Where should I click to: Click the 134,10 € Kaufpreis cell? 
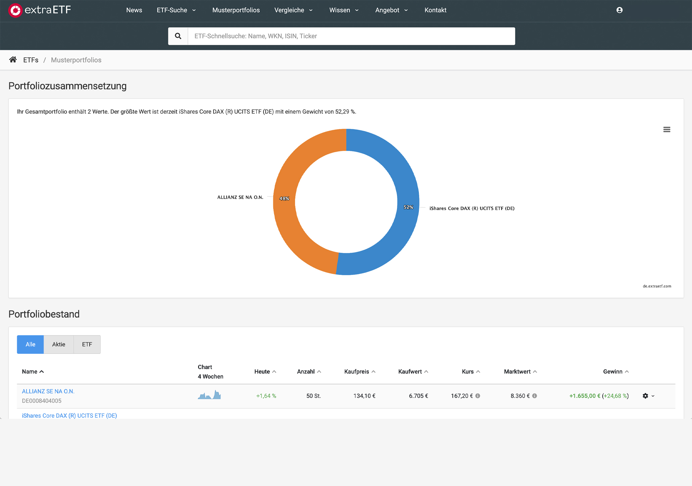(x=364, y=396)
